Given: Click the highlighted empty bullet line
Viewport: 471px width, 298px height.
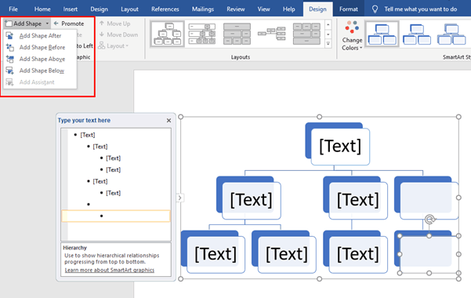Looking at the screenshot, I should 116,216.
